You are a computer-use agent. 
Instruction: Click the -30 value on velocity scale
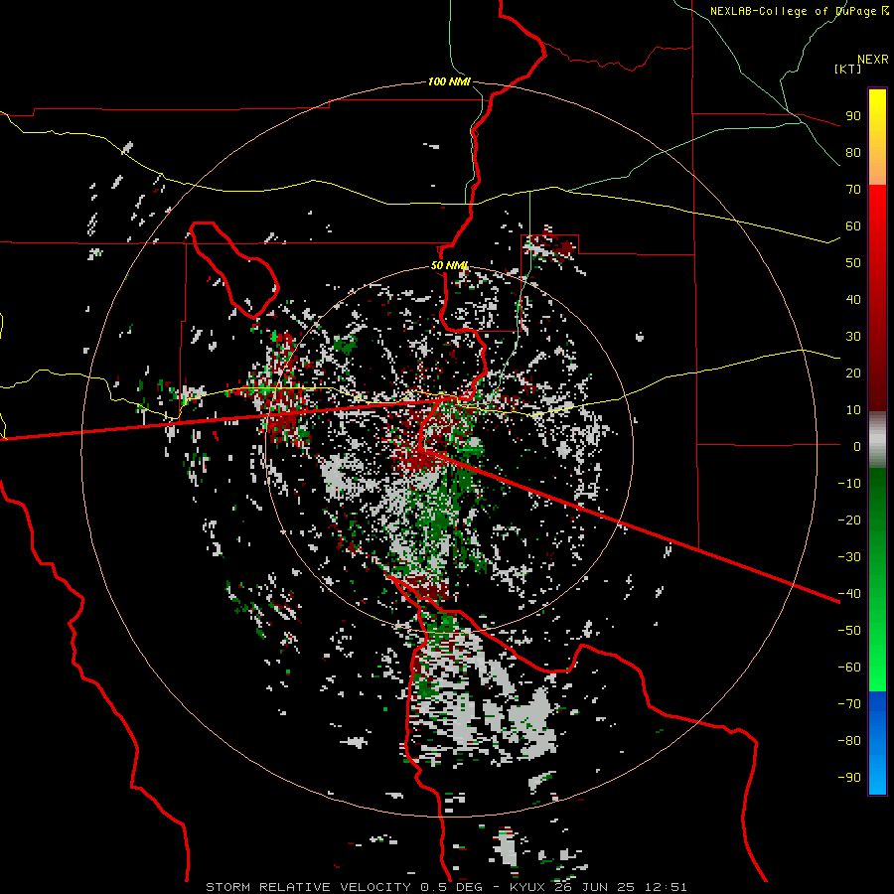(849, 557)
